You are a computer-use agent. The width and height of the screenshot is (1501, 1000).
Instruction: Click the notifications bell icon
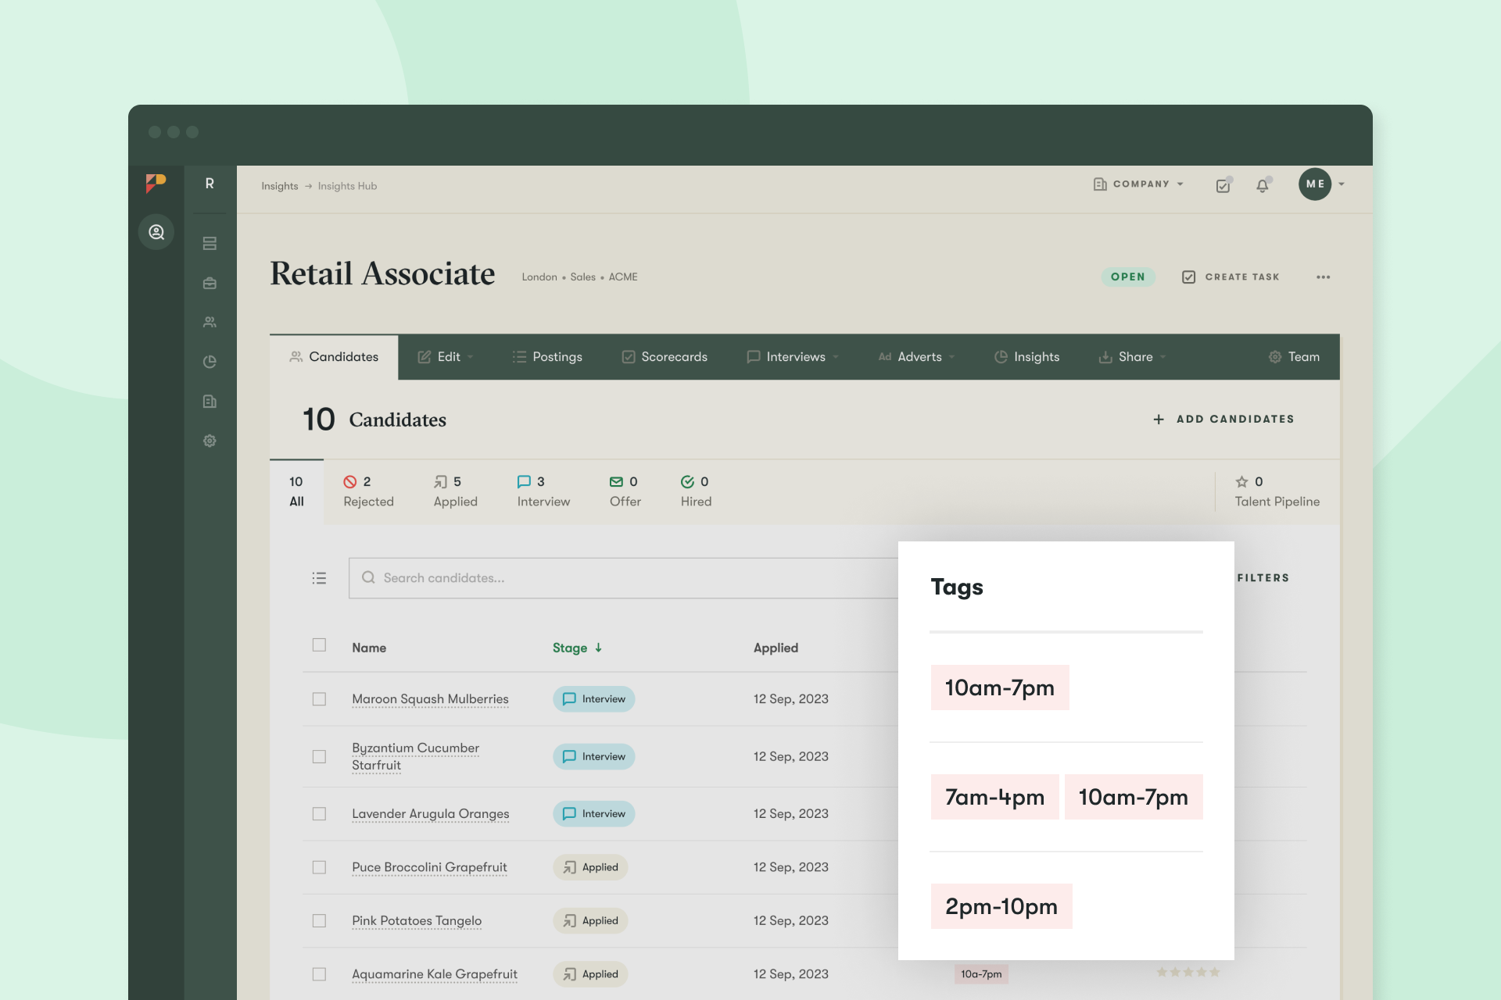1262,186
